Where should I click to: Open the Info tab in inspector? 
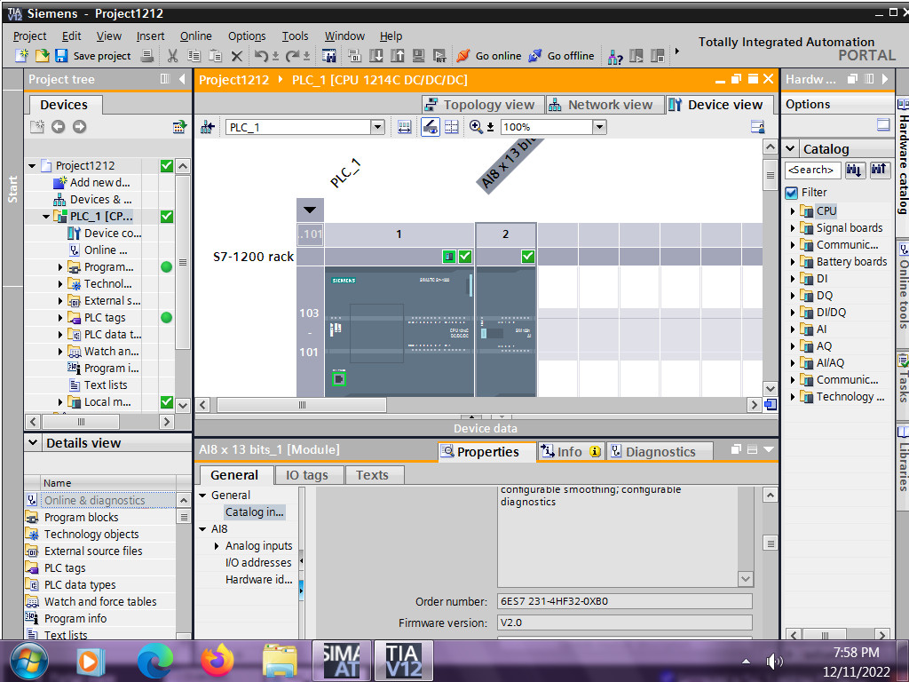(x=571, y=452)
